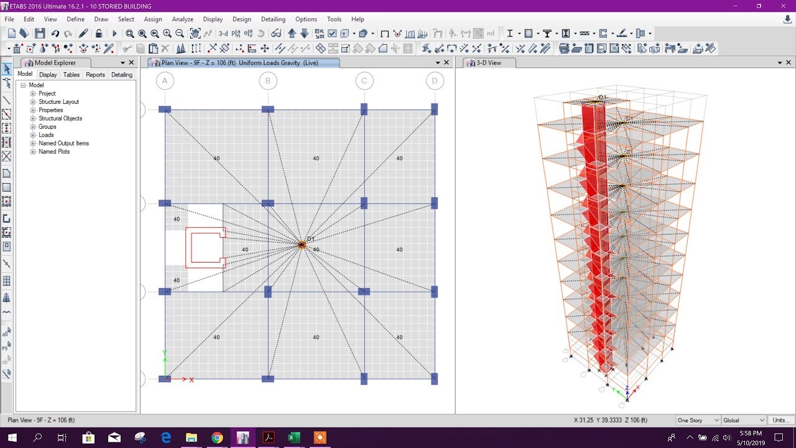Click grid bubble D in plan view
796x448 pixels.
coord(434,81)
